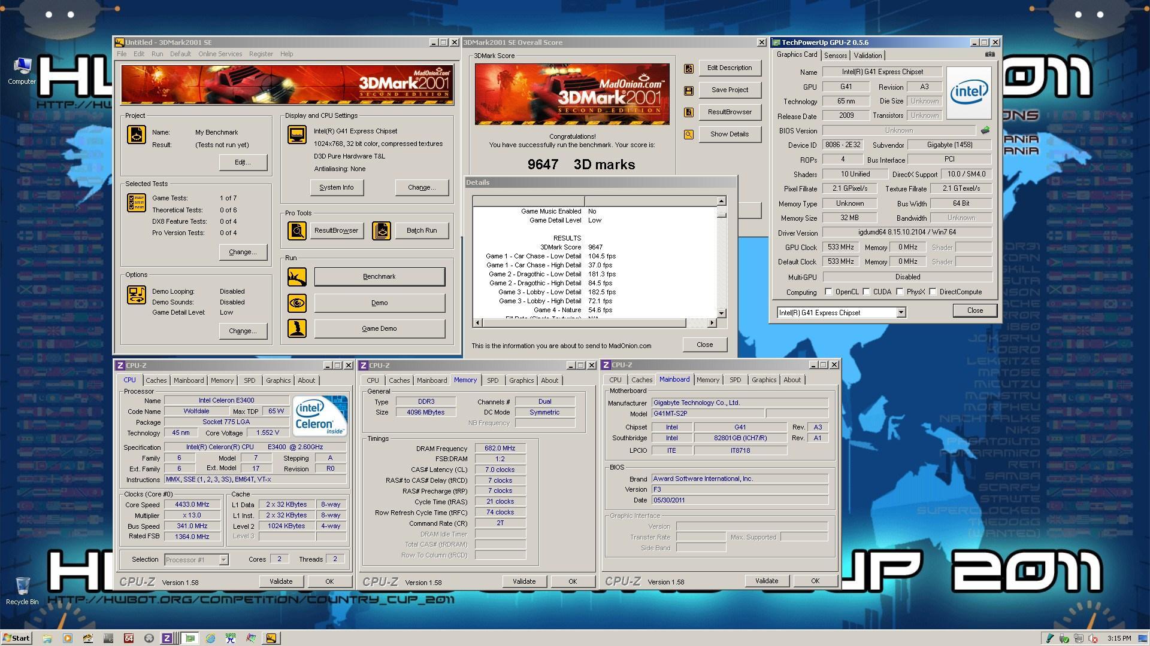Click the Details list scroll down arrow
Viewport: 1150px width, 646px height.
pyautogui.click(x=722, y=313)
